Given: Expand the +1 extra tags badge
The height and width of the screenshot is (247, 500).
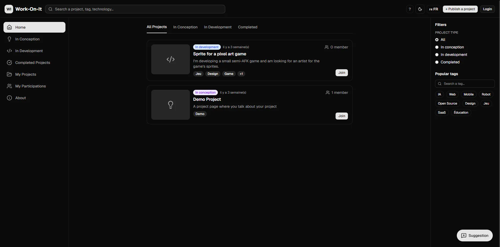Looking at the screenshot, I should tap(241, 74).
